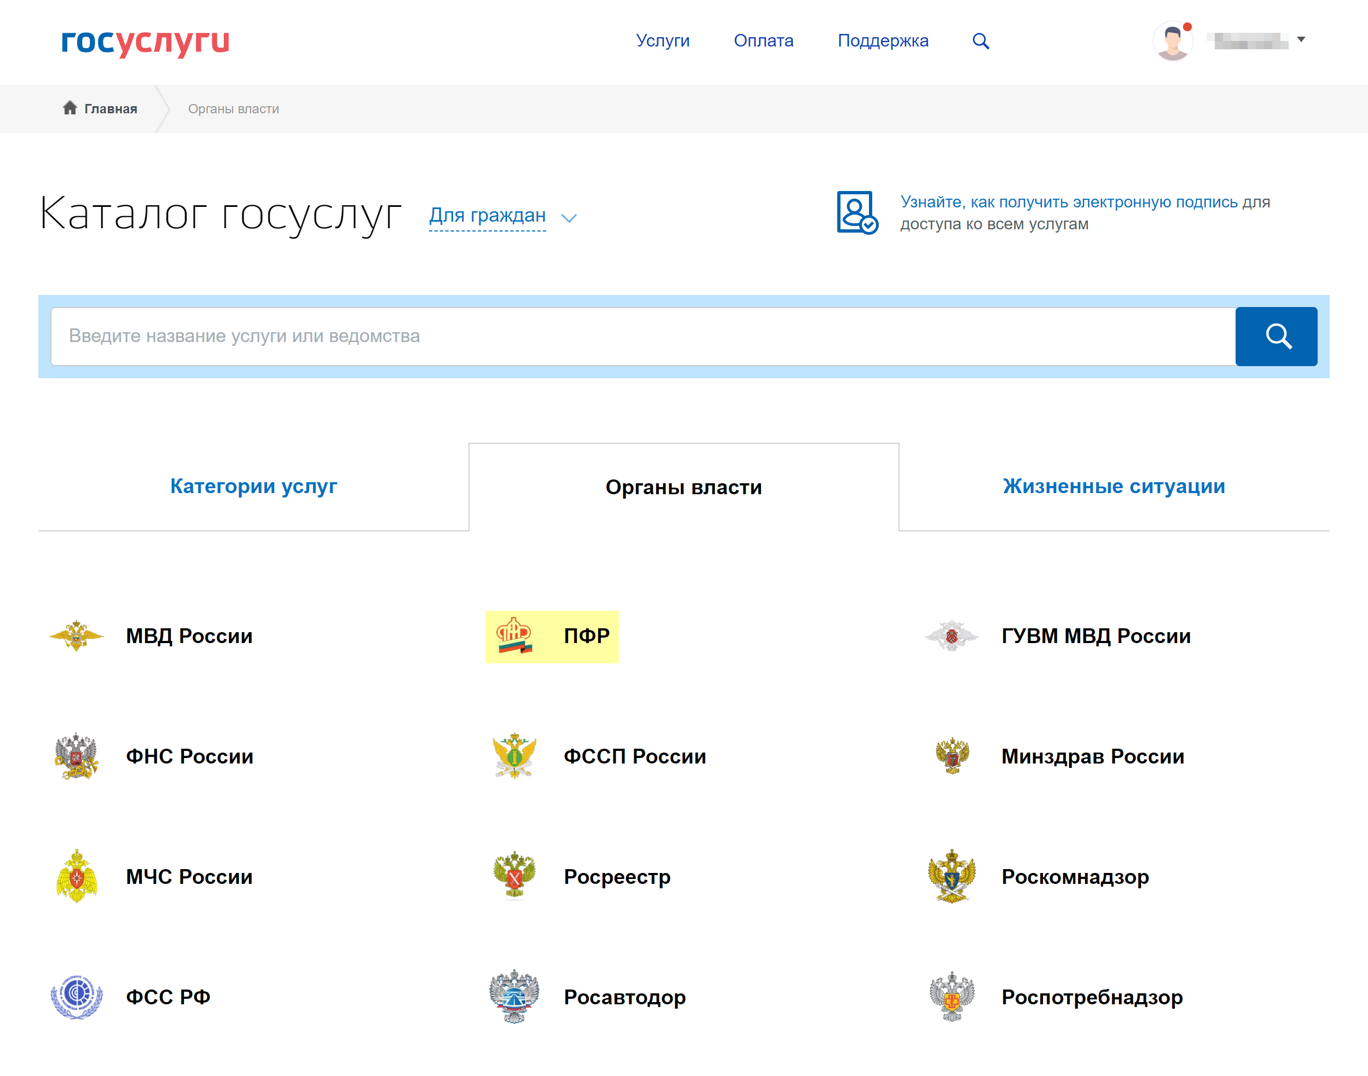1368x1076 pixels.
Task: Open Роскомнадзор agency link
Action: pos(1075,877)
